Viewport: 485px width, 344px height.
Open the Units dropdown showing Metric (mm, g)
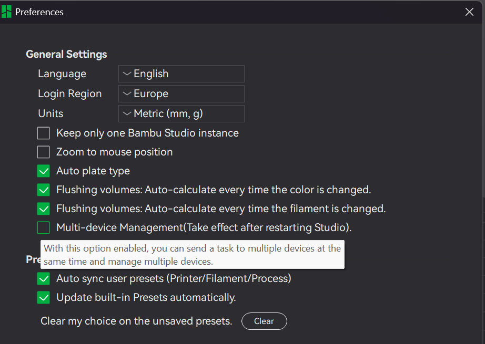(x=181, y=113)
